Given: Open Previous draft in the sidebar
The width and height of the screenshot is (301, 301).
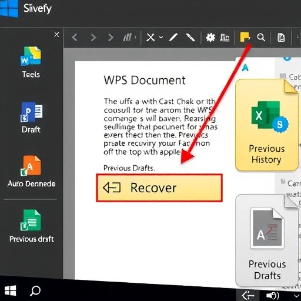Looking at the screenshot, I should 31,226.
